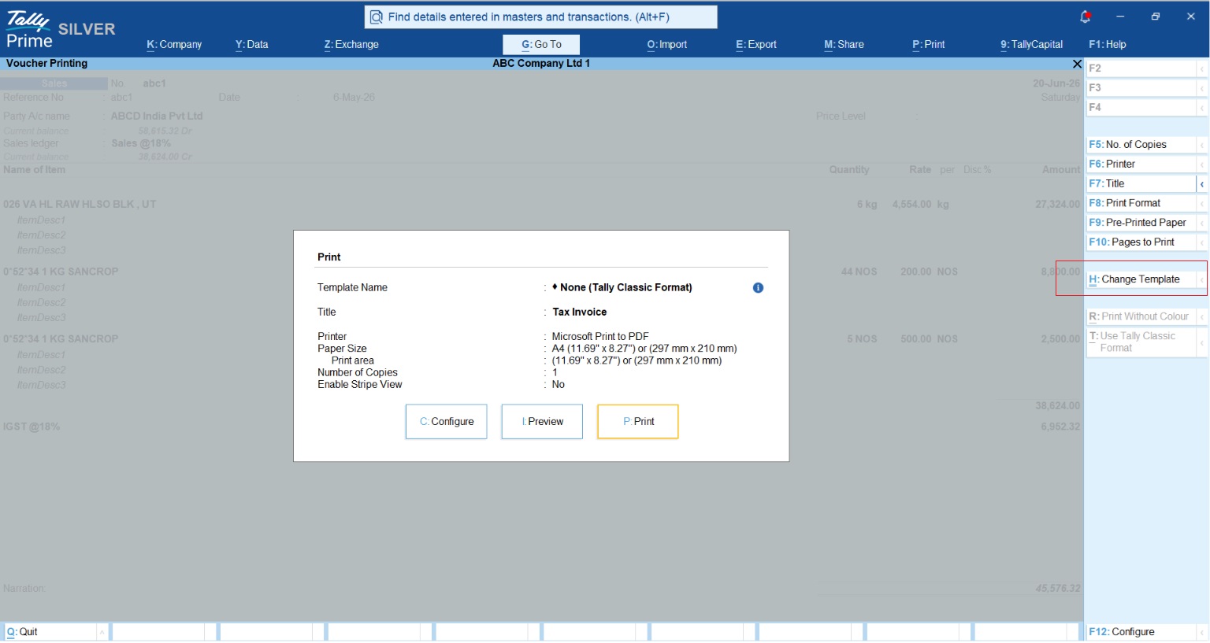
Task: Expand arrow beside F12: Configure
Action: click(x=1202, y=632)
